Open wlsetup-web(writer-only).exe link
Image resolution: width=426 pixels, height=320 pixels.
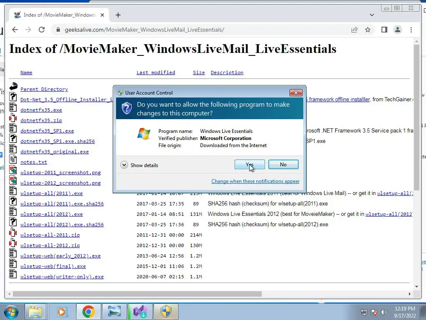coord(62,277)
